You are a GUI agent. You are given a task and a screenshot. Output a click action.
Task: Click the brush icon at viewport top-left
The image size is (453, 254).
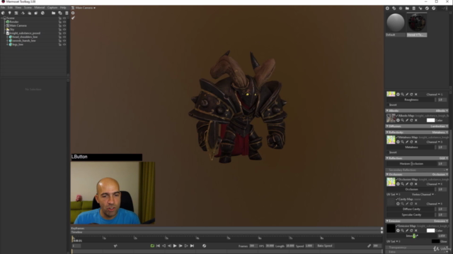[x=73, y=18]
